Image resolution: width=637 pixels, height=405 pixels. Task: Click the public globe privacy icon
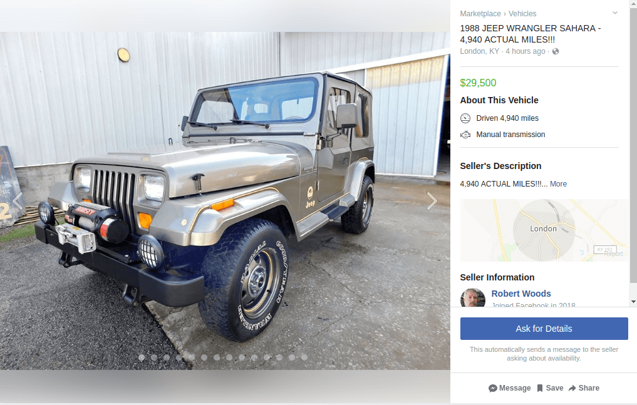[556, 51]
